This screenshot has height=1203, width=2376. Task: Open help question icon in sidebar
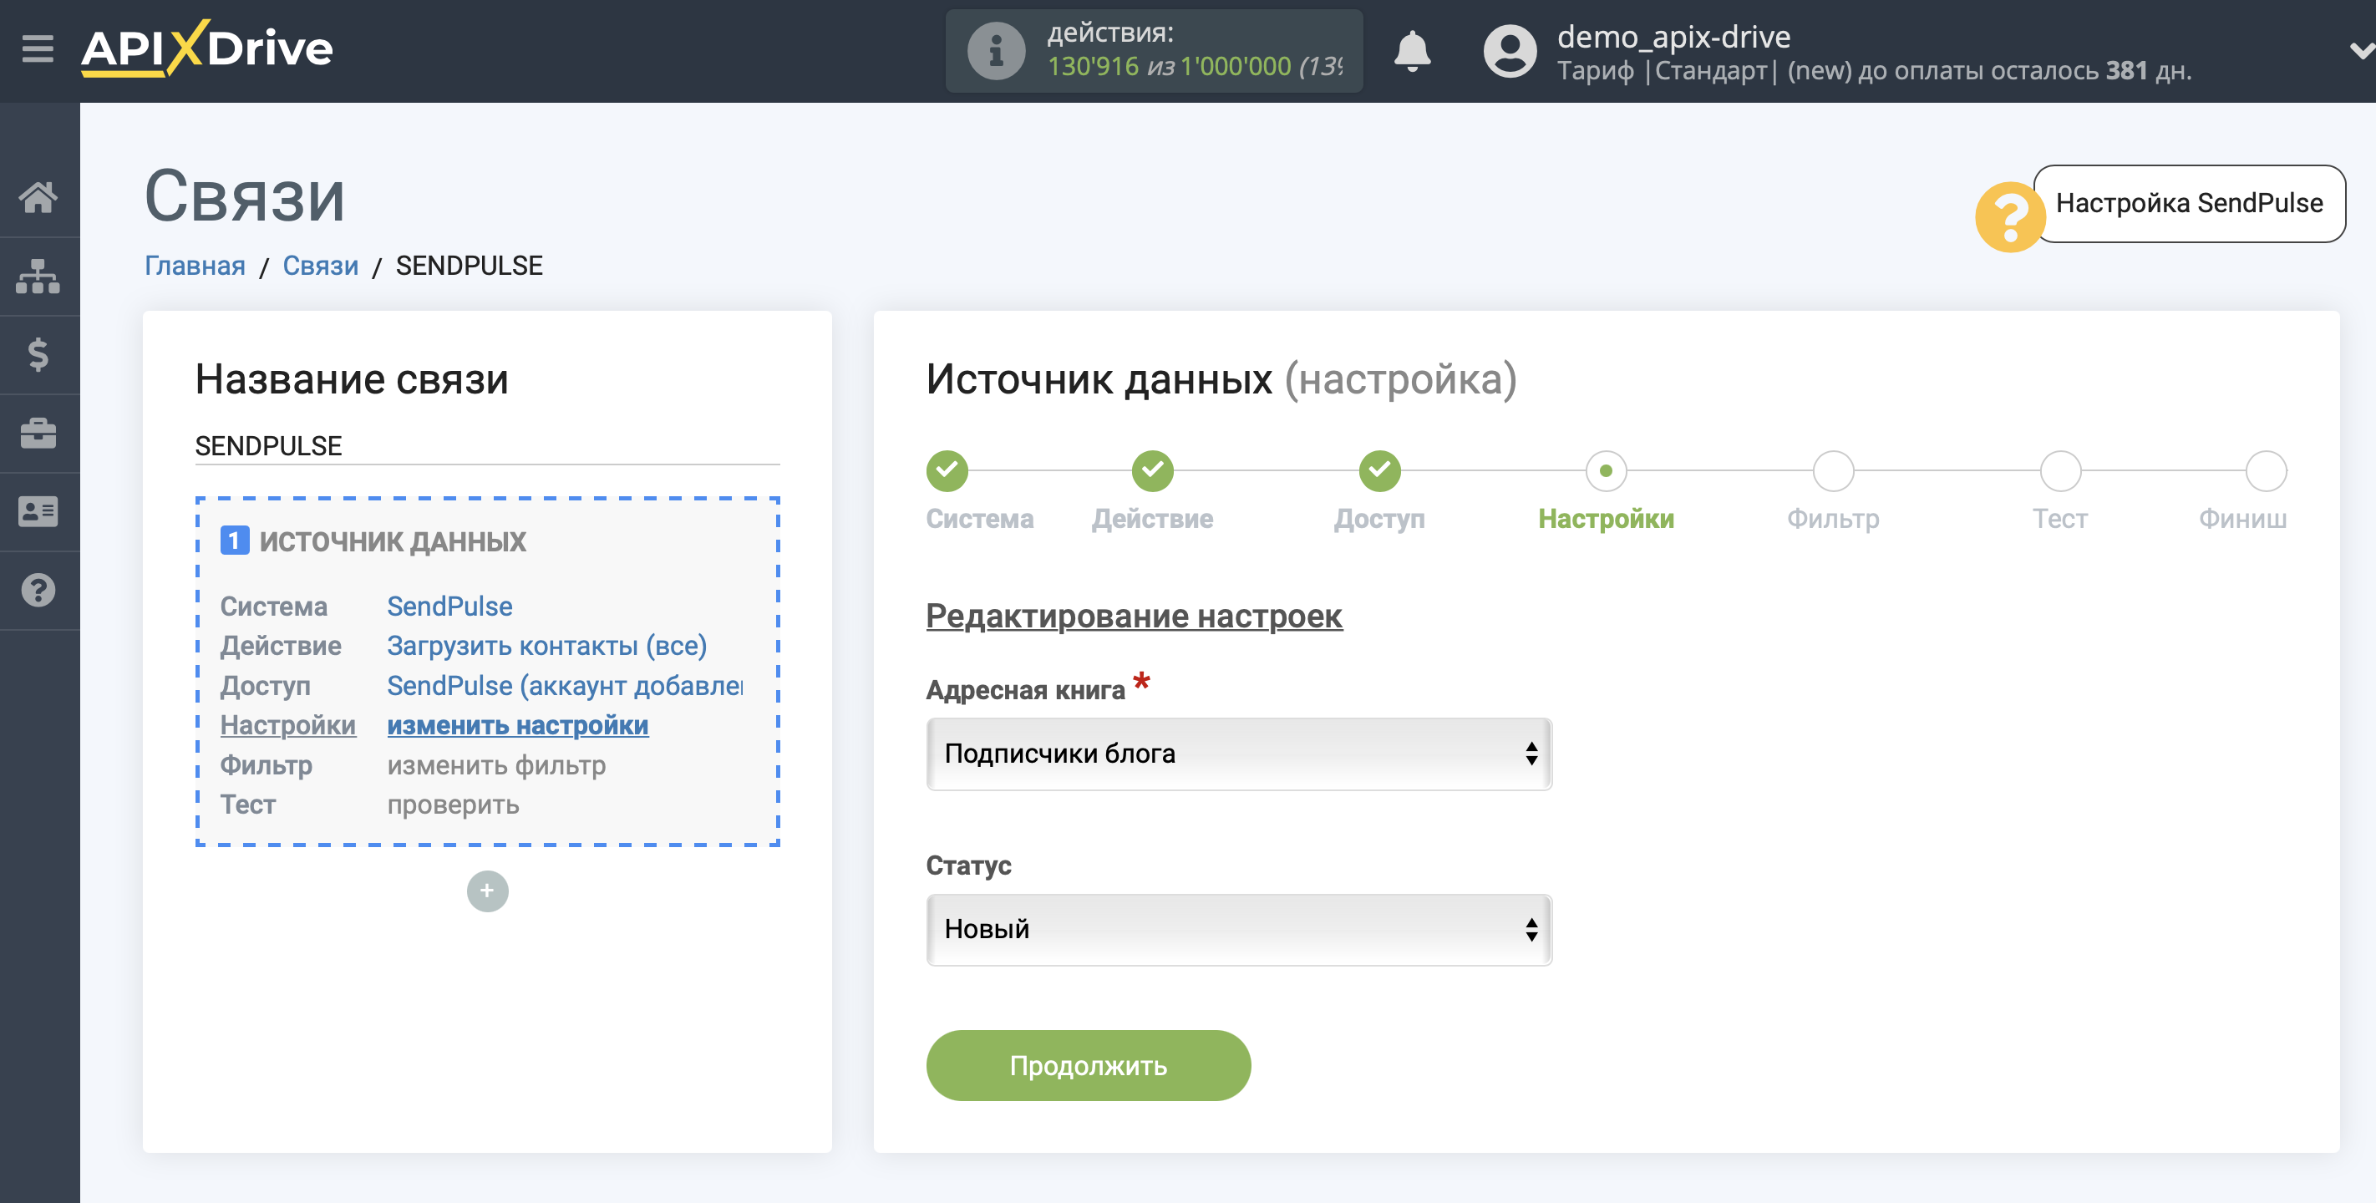(x=38, y=590)
